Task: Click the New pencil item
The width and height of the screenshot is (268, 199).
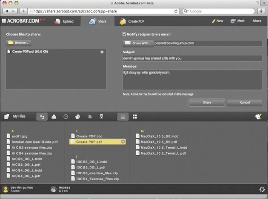Action: pos(217,21)
